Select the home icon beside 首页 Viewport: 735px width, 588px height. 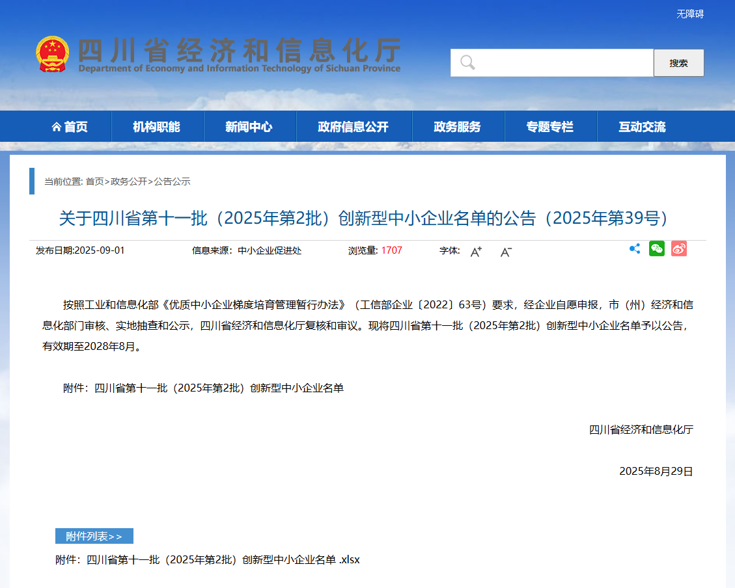(56, 126)
